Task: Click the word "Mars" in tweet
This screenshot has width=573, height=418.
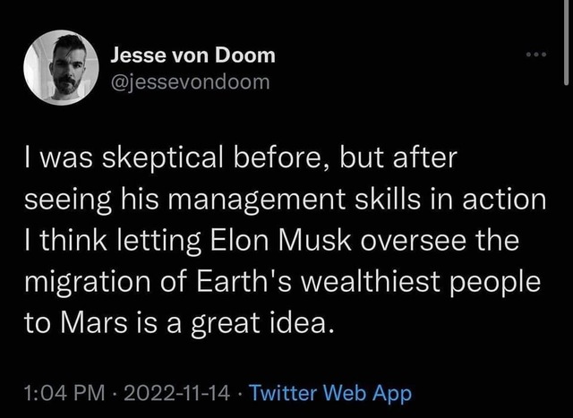Action: point(94,322)
